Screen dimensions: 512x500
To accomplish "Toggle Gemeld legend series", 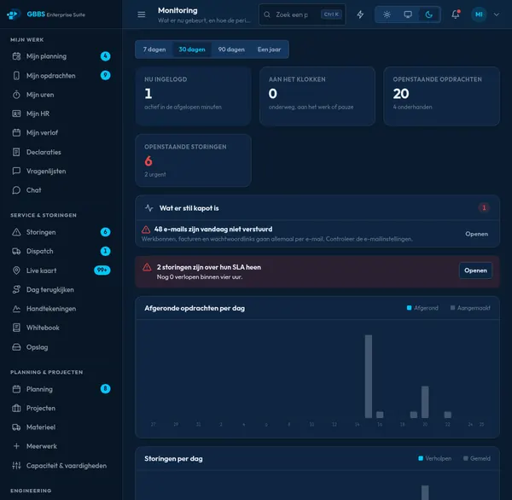I will coord(477,458).
